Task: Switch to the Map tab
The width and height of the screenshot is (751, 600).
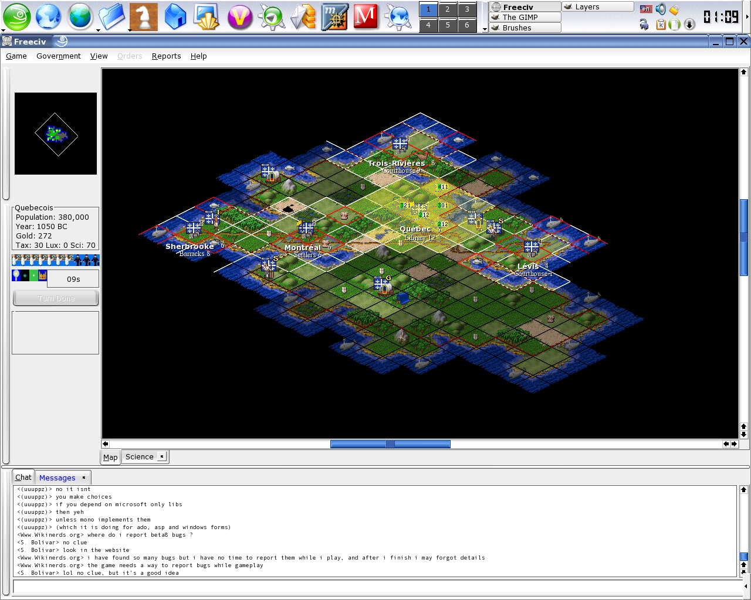Action: pos(110,458)
